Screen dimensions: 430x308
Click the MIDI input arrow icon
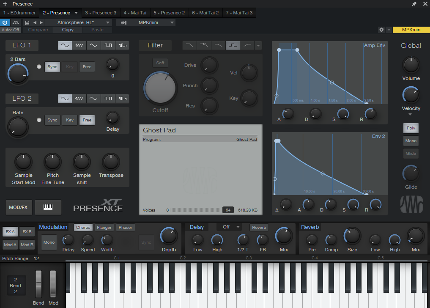click(x=124, y=22)
